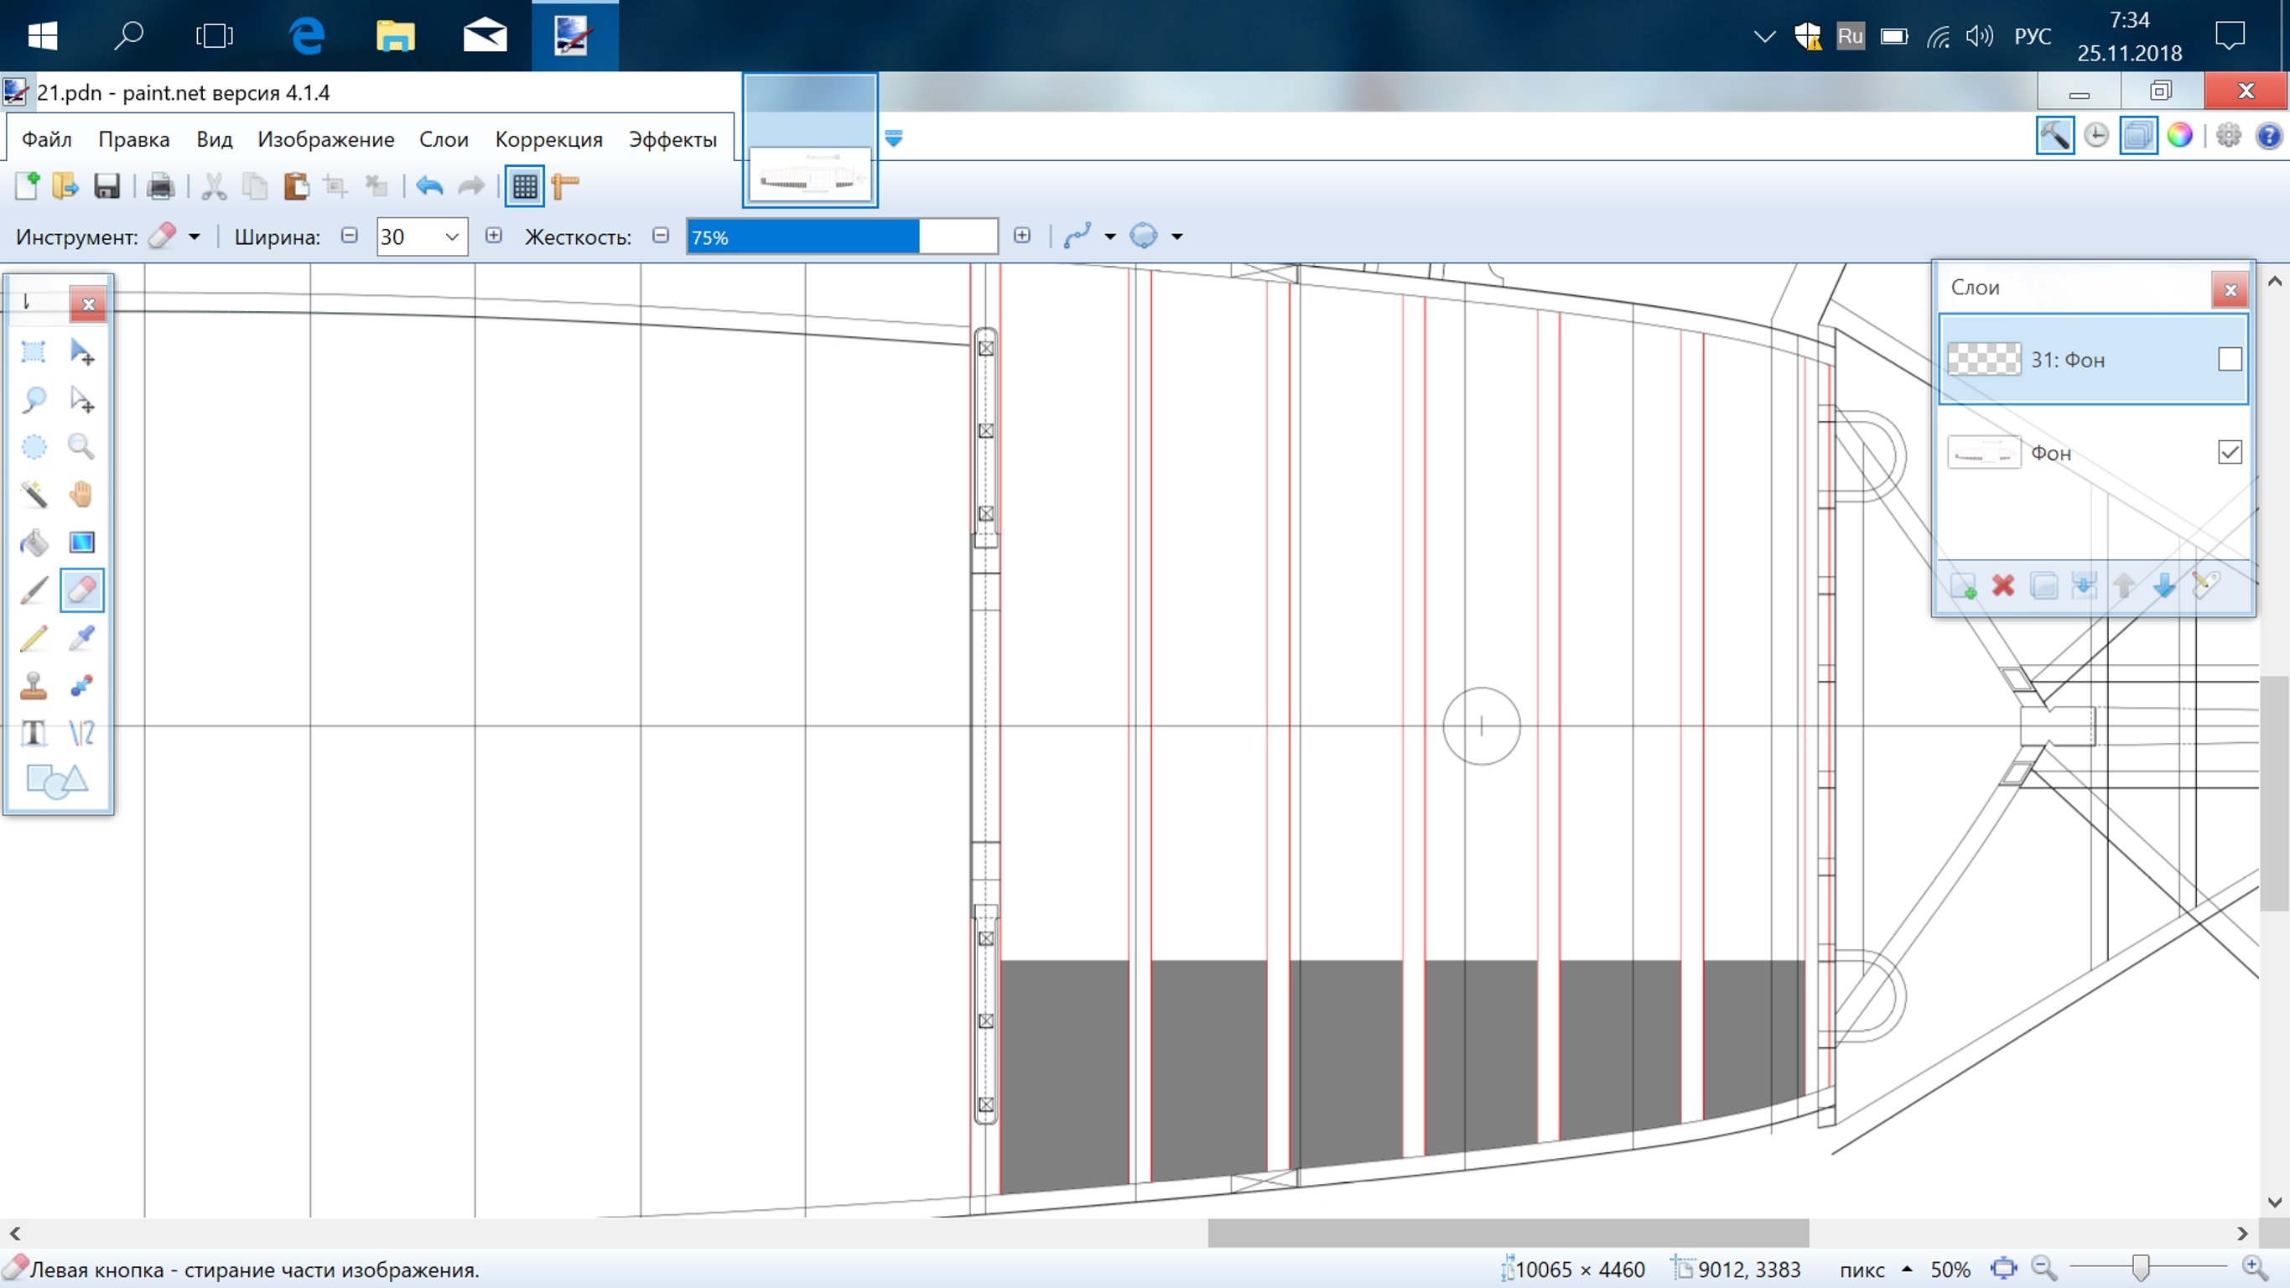Undo the last action
The width and height of the screenshot is (2290, 1288).
pyautogui.click(x=429, y=187)
